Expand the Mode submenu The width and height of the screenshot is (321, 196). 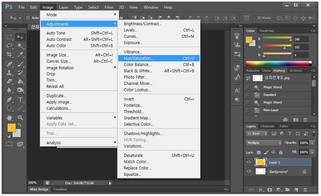pyautogui.click(x=79, y=15)
